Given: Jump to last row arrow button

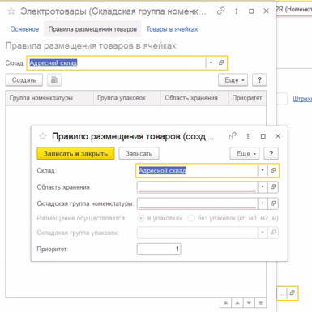Looking at the screenshot, I should coord(261,303).
